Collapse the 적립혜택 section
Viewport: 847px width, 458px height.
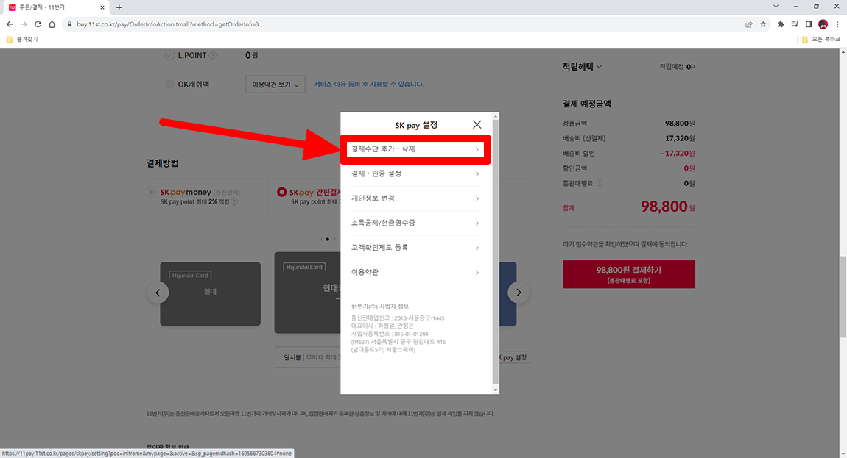pyautogui.click(x=597, y=66)
